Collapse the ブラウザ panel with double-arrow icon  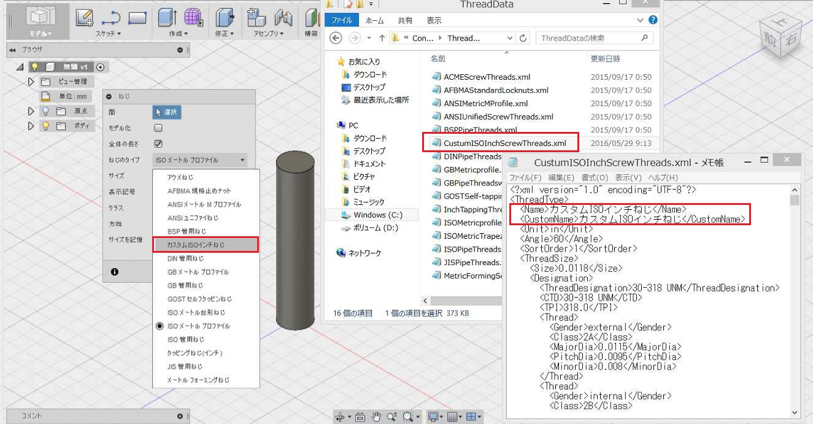pos(12,50)
